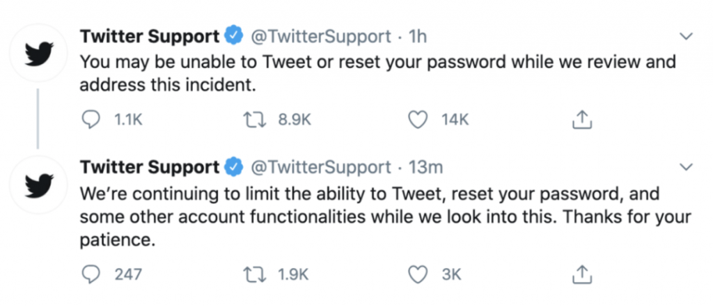Expand the chevron menu on the 1h tweet
The width and height of the screenshot is (713, 307).
click(x=686, y=36)
